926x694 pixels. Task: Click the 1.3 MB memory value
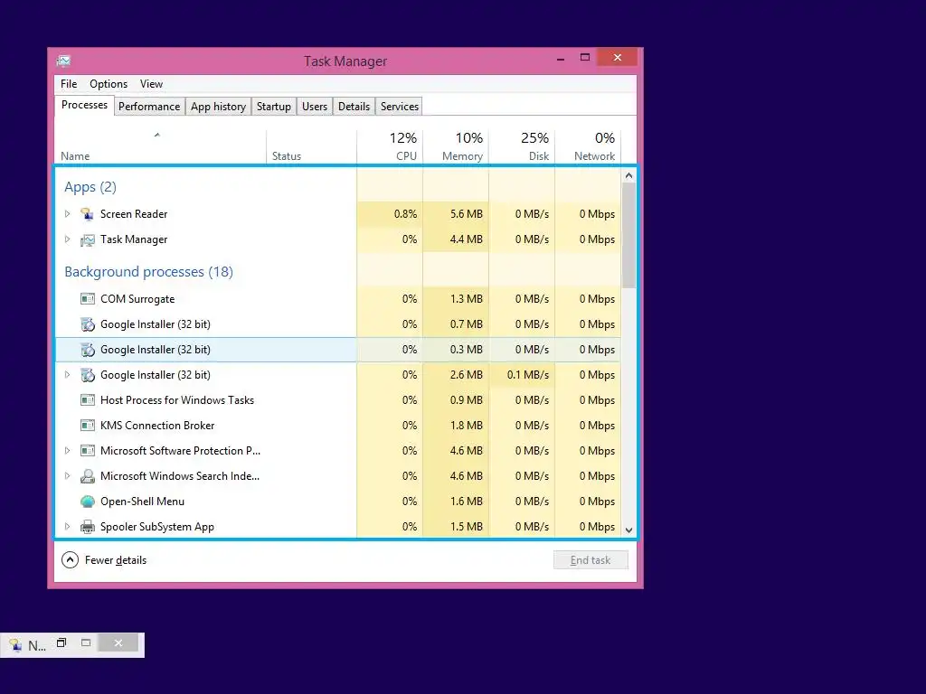tap(466, 298)
